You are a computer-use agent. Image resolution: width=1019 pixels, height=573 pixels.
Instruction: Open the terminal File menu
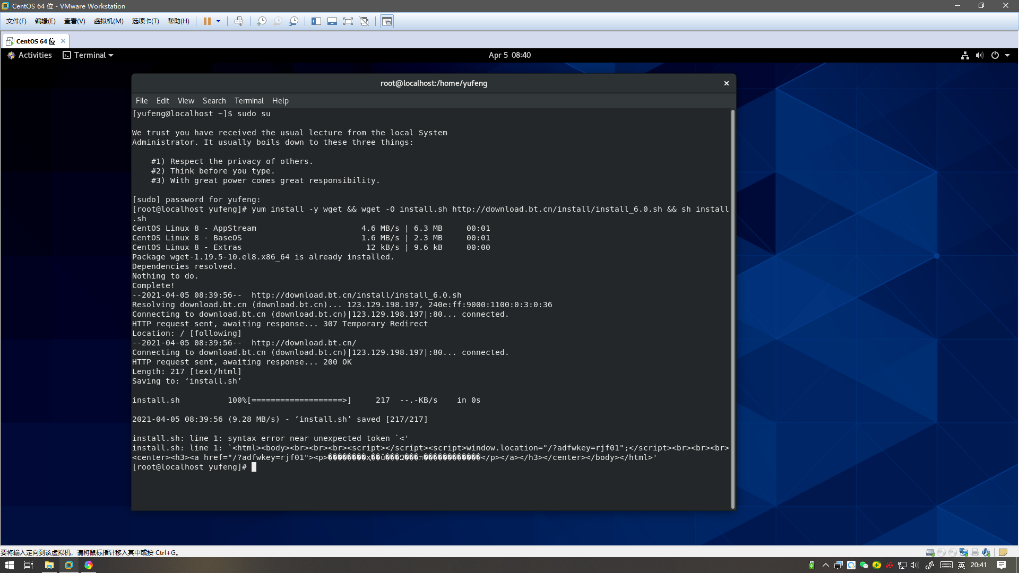142,101
